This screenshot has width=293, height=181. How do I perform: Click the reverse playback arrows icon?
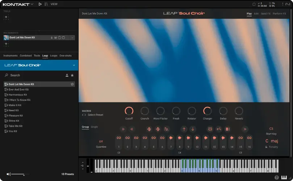[219, 129]
